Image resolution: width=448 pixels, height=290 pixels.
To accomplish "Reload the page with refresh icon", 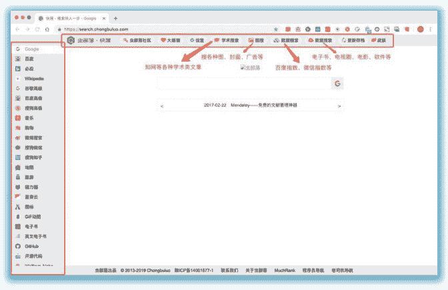I will point(37,29).
